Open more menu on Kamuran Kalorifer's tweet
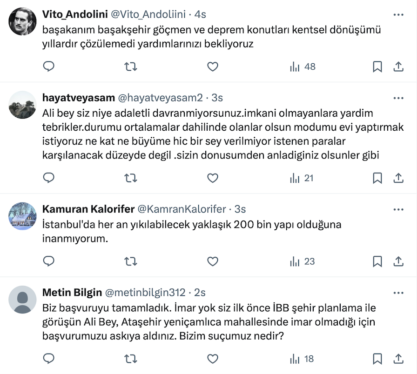Screen dimensions: 417x374 [398, 209]
